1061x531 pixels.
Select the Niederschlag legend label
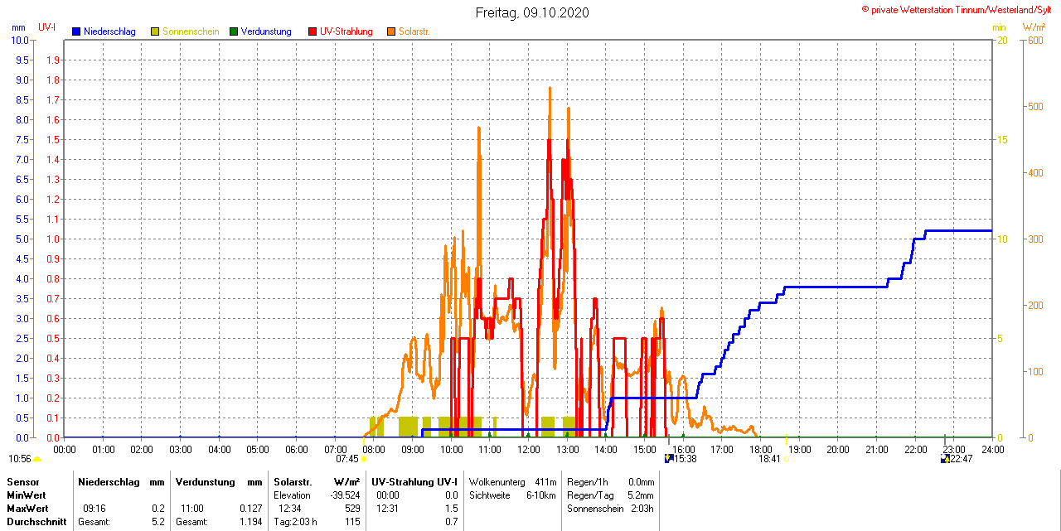(109, 31)
